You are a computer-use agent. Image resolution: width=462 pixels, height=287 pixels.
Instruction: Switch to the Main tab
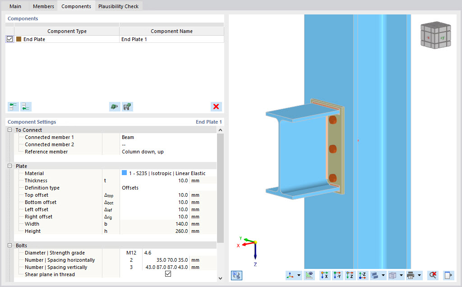coord(15,6)
